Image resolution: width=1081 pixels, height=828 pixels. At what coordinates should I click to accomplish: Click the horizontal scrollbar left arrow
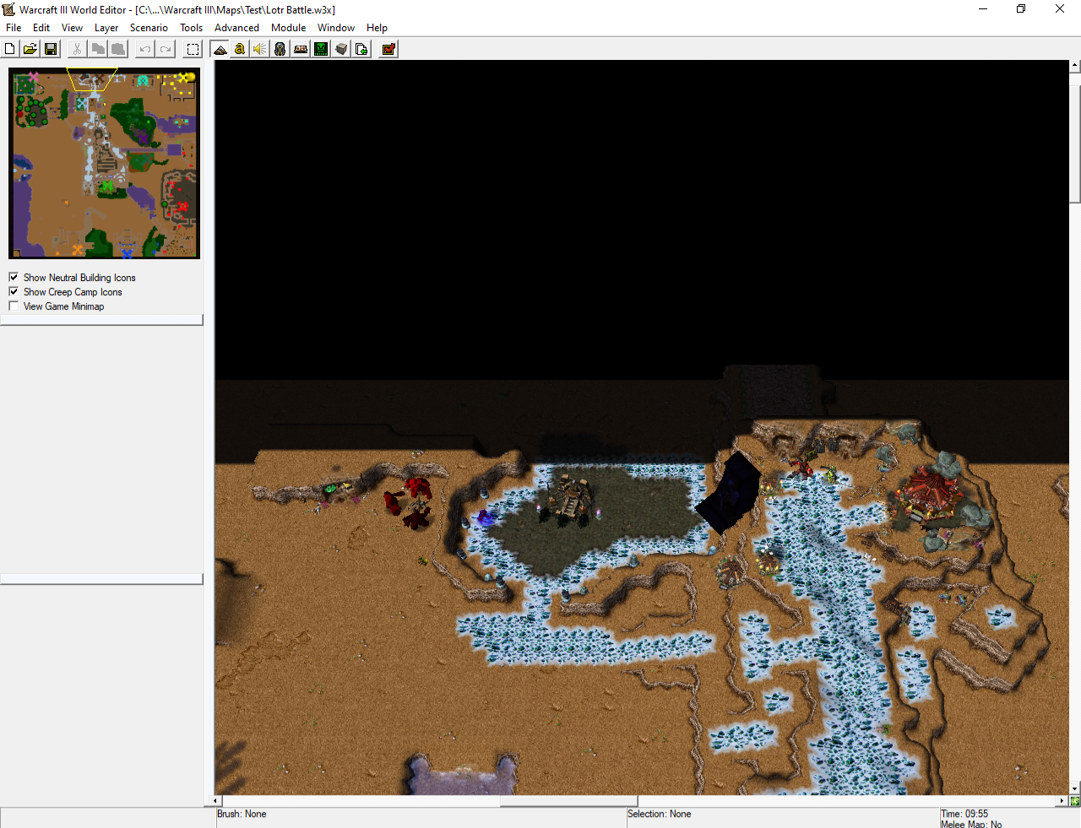point(216,801)
